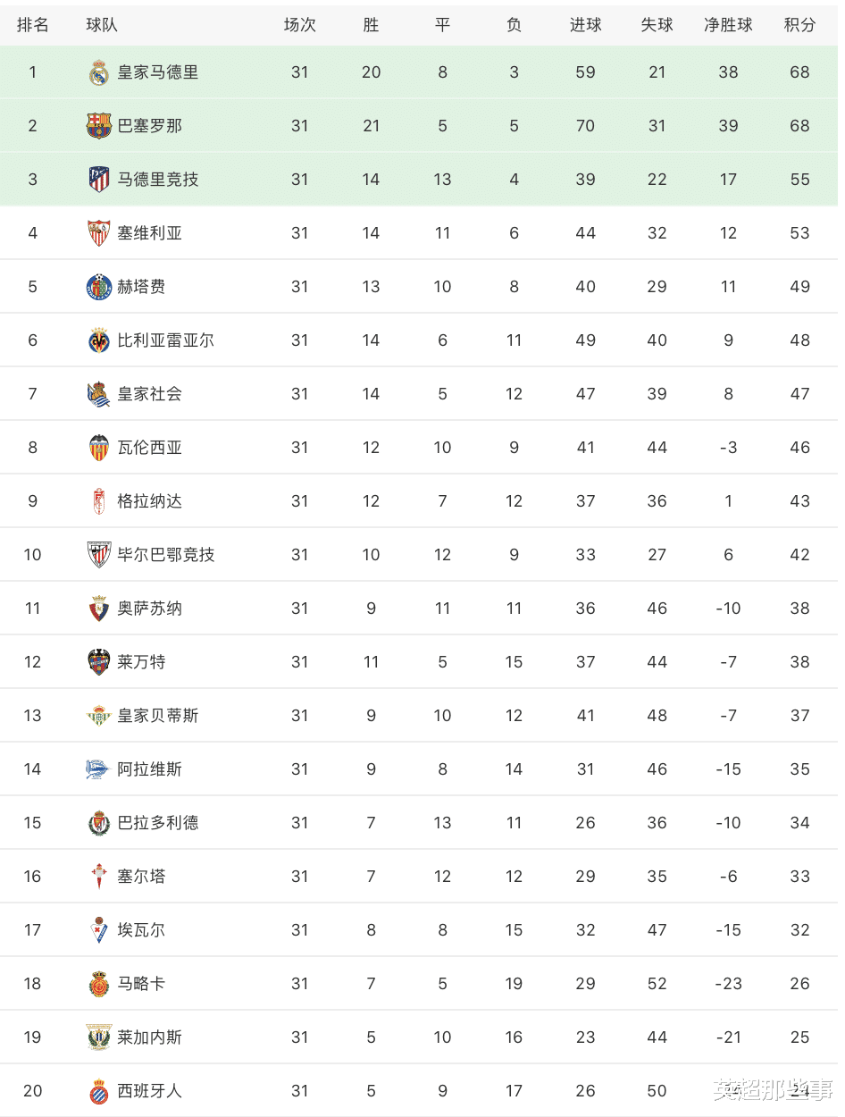Open the 巴塞罗那 team name link
The height and width of the screenshot is (1117, 845).
coord(150,126)
